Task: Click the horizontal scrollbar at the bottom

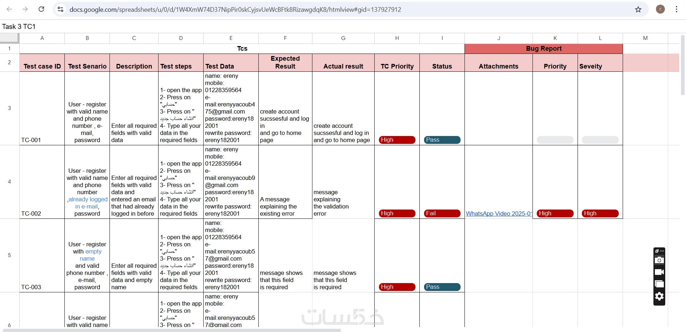Action: [172, 330]
